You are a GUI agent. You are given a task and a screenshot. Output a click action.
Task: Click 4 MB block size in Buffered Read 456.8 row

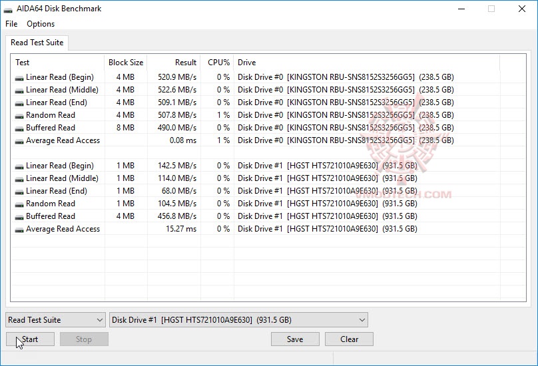pyautogui.click(x=125, y=216)
